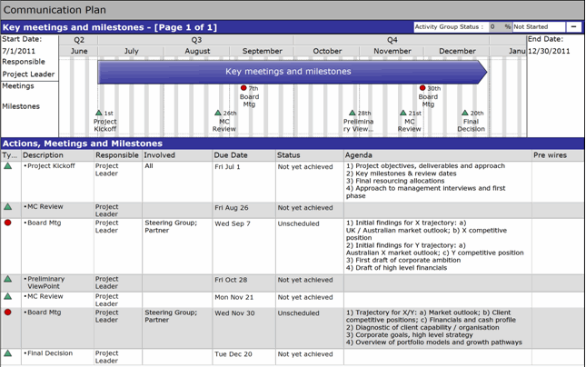
Task: Click the November month header
Action: [392, 51]
